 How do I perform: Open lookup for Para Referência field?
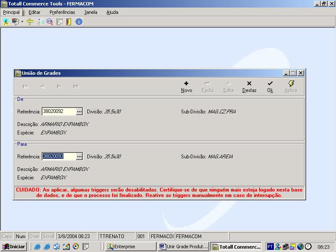point(79,156)
